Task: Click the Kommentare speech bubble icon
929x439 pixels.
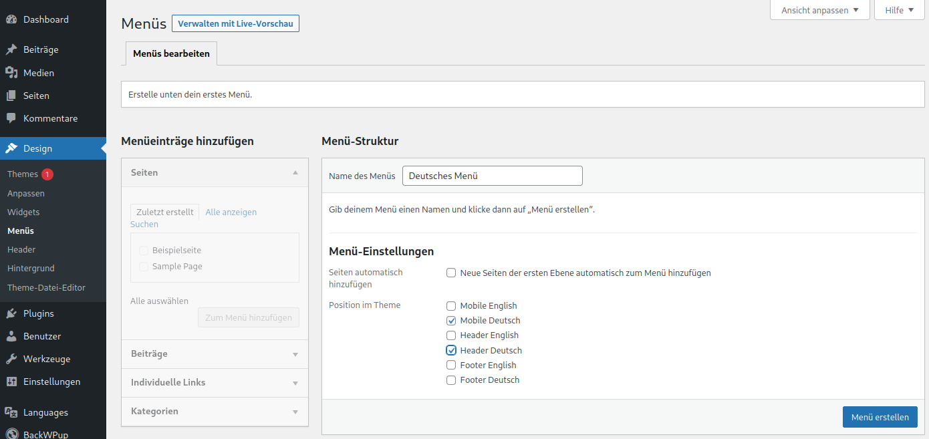Action: (x=11, y=118)
